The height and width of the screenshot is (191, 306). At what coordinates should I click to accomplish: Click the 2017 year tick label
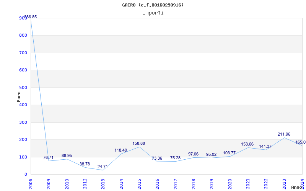176,184
